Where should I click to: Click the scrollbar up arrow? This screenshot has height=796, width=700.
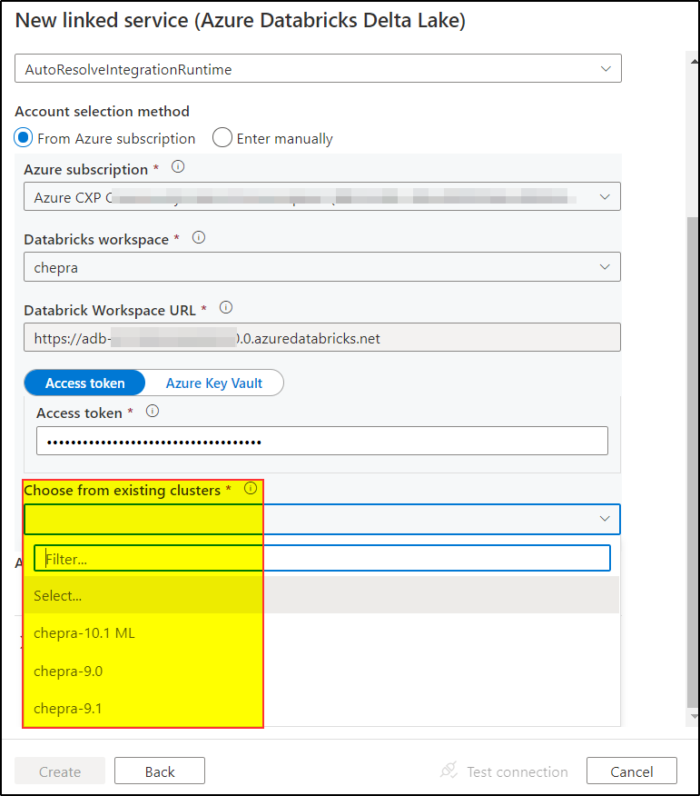(694, 62)
